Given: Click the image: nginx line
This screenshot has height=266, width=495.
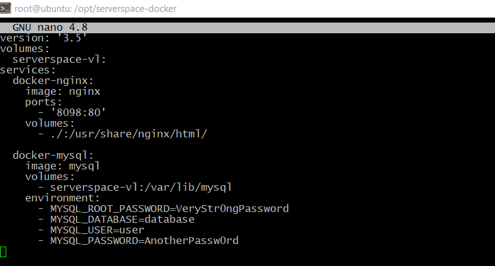Looking at the screenshot, I should coord(63,92).
